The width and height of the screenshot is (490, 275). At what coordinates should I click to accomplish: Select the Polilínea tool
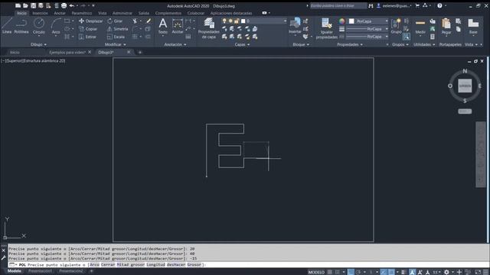(21, 25)
